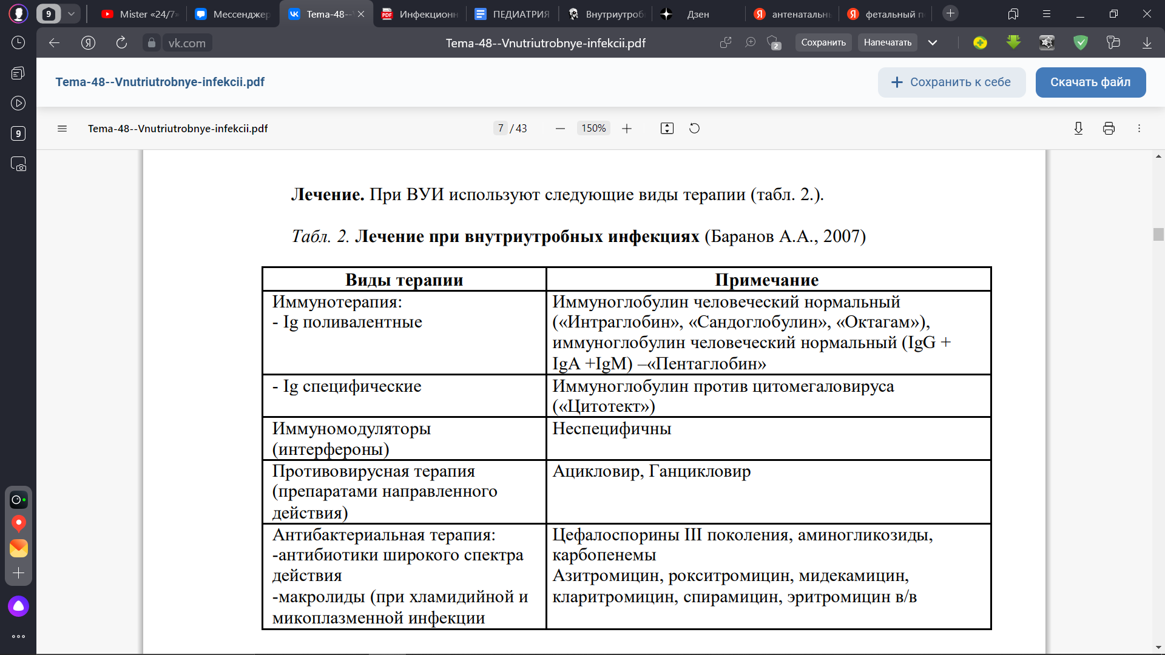This screenshot has height=655, width=1165.
Task: Toggle the PDF viewer sidebar menu
Action: 62,129
